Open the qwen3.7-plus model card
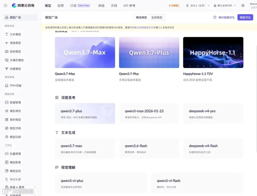This screenshot has height=196, width=257. pyautogui.click(x=85, y=113)
